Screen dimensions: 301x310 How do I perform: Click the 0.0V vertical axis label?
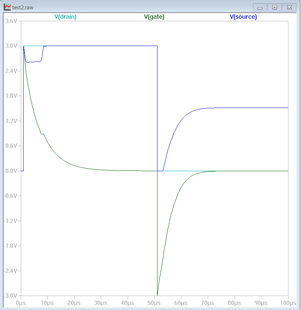click(11, 171)
